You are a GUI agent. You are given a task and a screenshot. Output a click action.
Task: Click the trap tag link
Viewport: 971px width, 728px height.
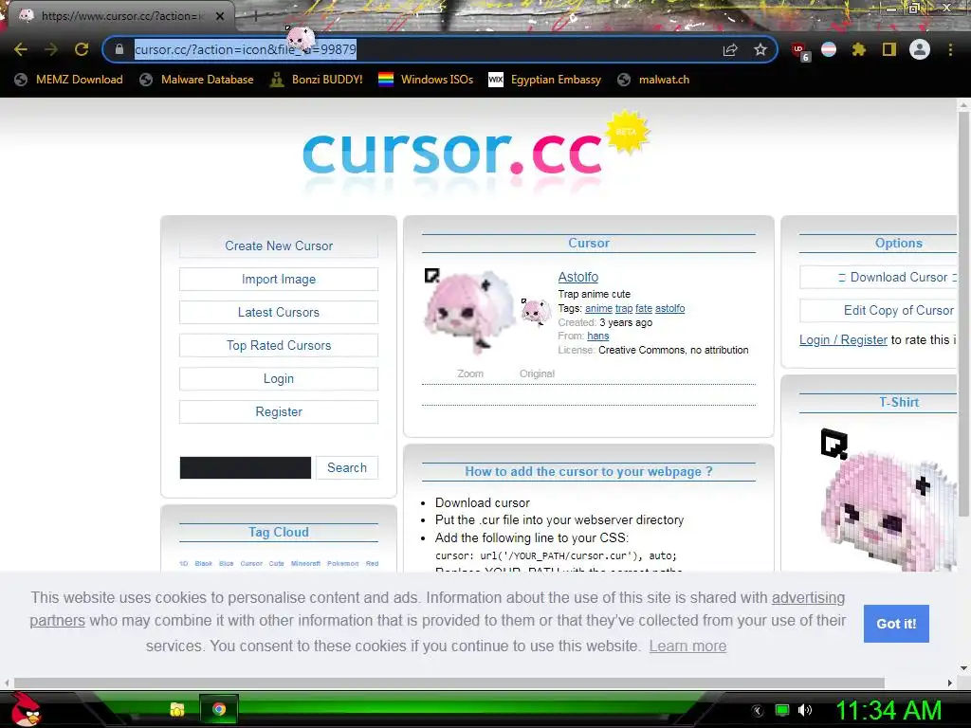pos(624,308)
